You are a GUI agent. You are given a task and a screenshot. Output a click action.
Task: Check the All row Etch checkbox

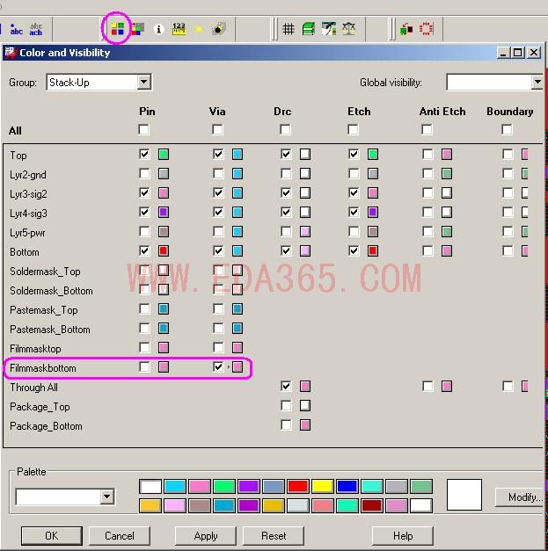click(x=353, y=130)
